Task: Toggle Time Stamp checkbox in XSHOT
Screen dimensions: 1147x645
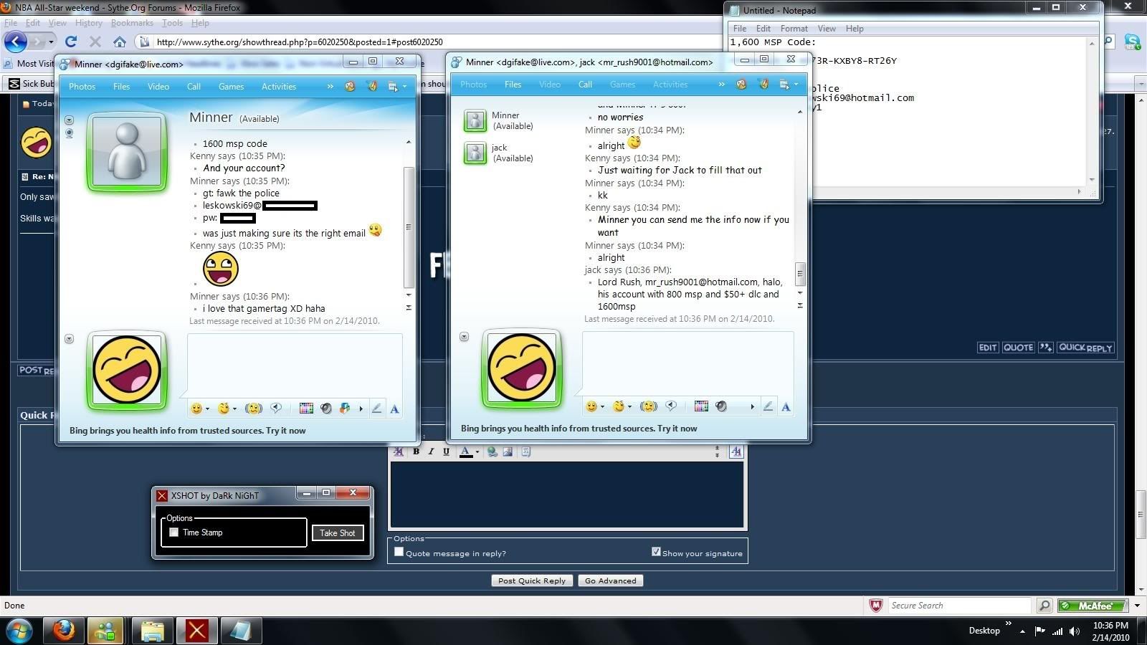Action: click(x=173, y=532)
